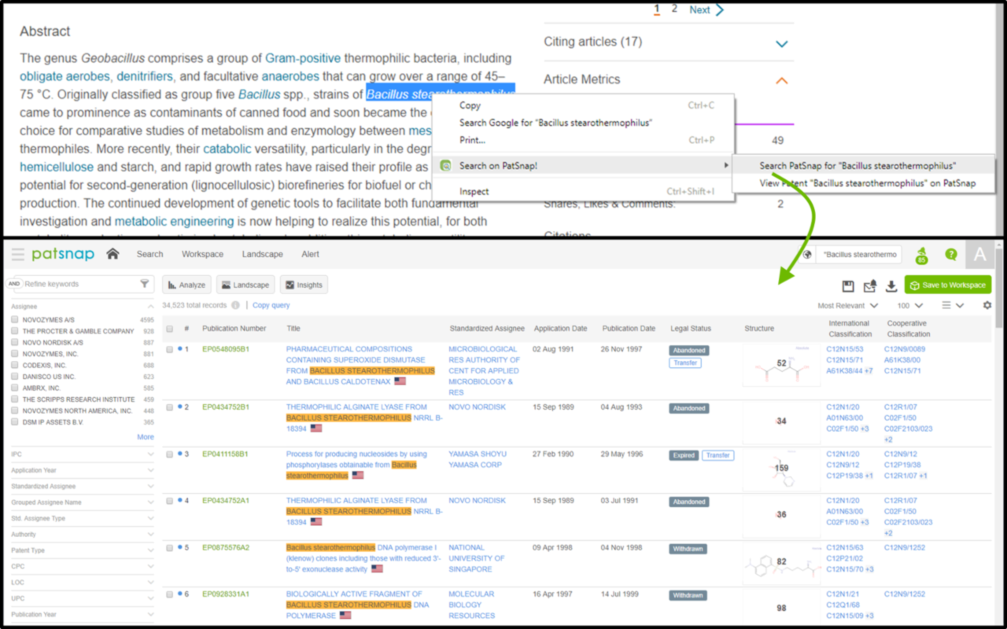This screenshot has width=1007, height=629.
Task: Click the Copy query link
Action: coord(271,305)
